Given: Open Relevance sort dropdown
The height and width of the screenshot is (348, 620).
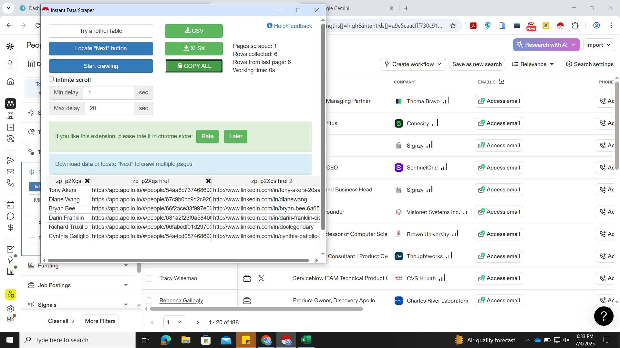Looking at the screenshot, I should pyautogui.click(x=533, y=64).
